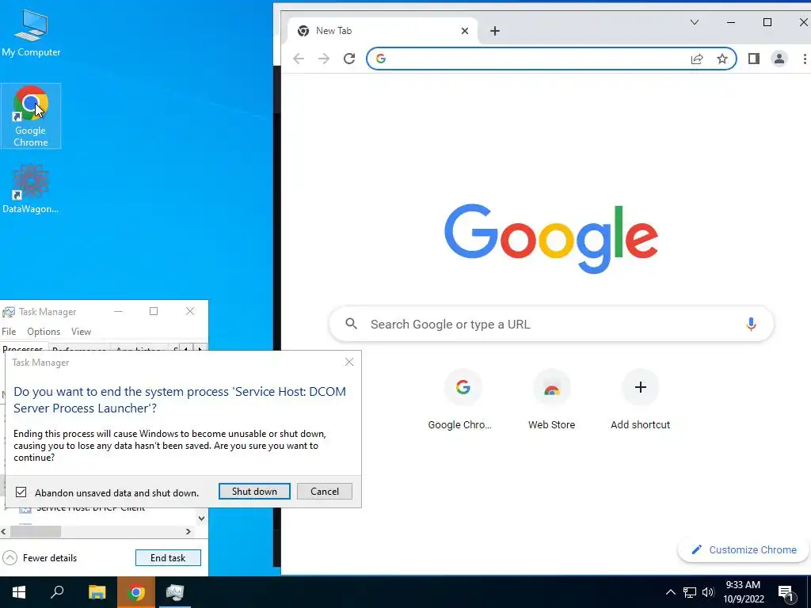Open Chrome tab search chevron
811x608 pixels.
(694, 22)
